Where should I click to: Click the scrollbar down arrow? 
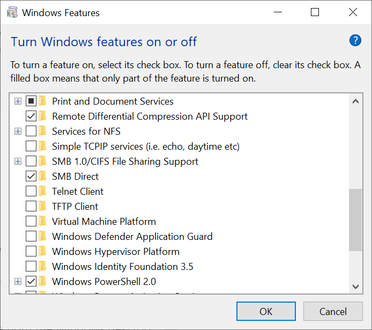[x=355, y=287]
